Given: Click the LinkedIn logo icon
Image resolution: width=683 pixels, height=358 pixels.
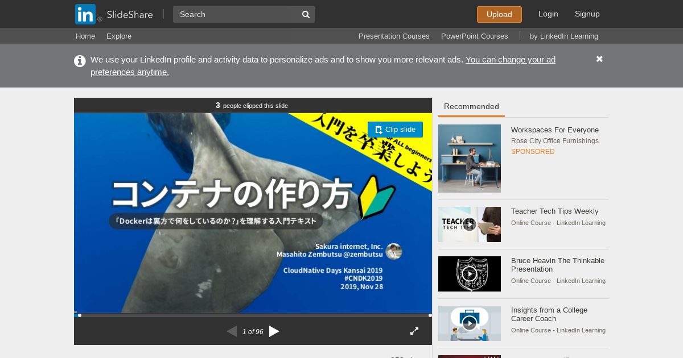Looking at the screenshot, I should coord(85,14).
